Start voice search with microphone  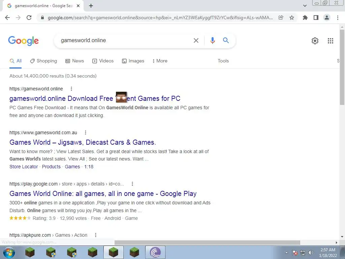click(212, 40)
